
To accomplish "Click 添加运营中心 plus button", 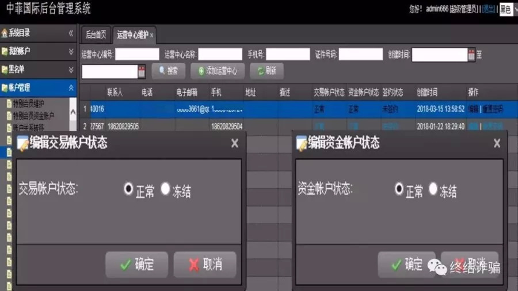I will point(218,71).
